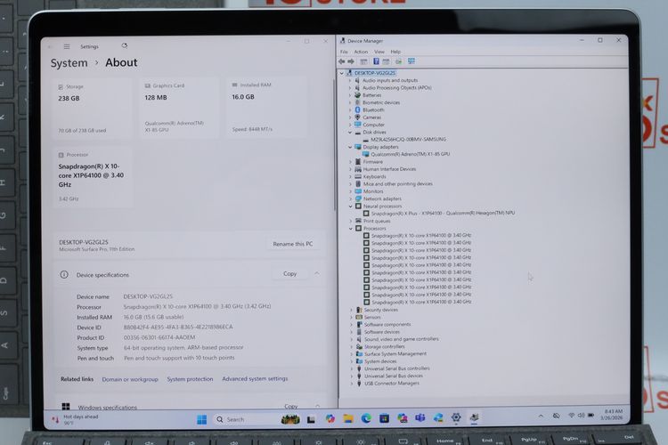Copy the device specifications
668x445 pixels.
pos(289,274)
